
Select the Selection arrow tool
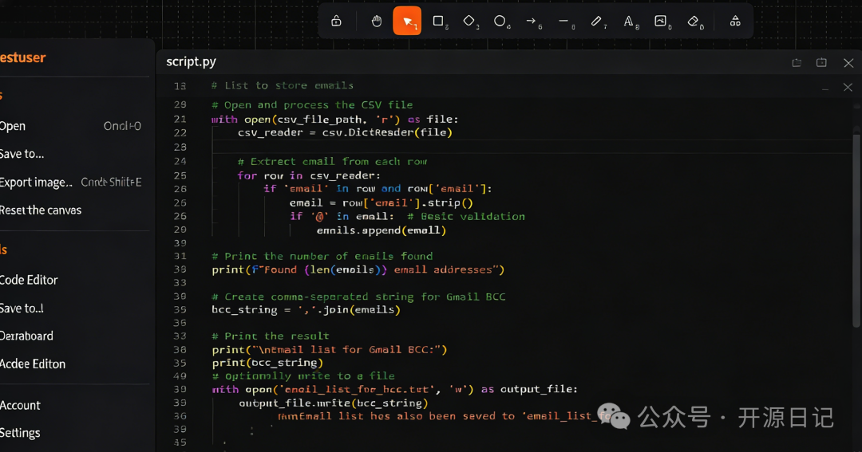pos(407,22)
